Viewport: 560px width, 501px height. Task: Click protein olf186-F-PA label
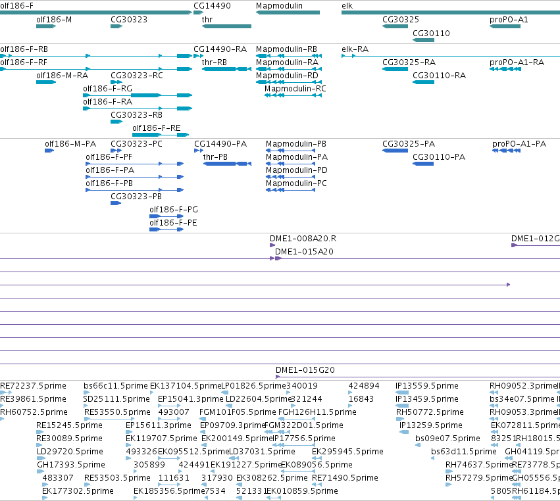(x=110, y=170)
